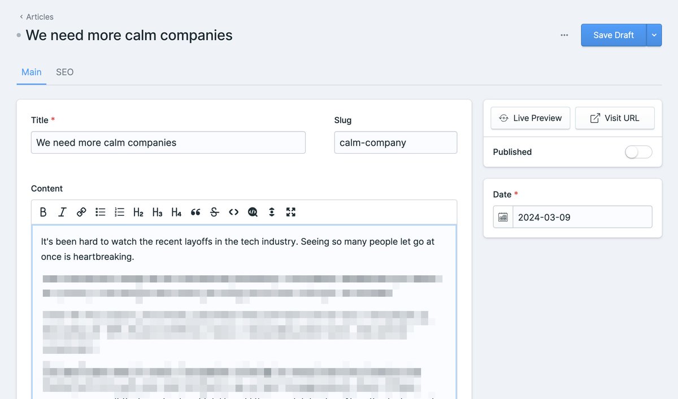This screenshot has width=678, height=399.
Task: Toggle bold formatting in content editor
Action: point(44,212)
